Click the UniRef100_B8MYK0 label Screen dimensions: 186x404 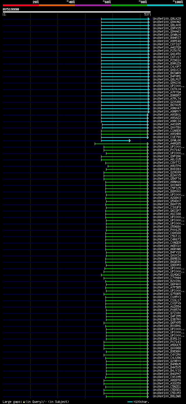[x=167, y=191]
